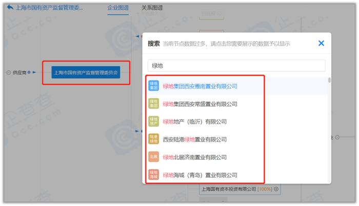Viewport: 359px width, 206px height.
Task: Switch to the 关系图谱 tab
Action: (x=152, y=8)
